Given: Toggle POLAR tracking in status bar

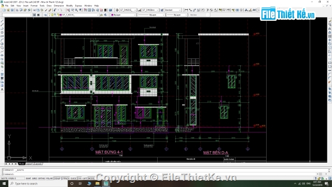Looking at the screenshot, I should 49,179.
